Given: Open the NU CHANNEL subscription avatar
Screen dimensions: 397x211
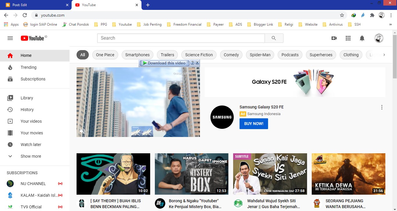Looking at the screenshot, I should (x=10, y=184).
